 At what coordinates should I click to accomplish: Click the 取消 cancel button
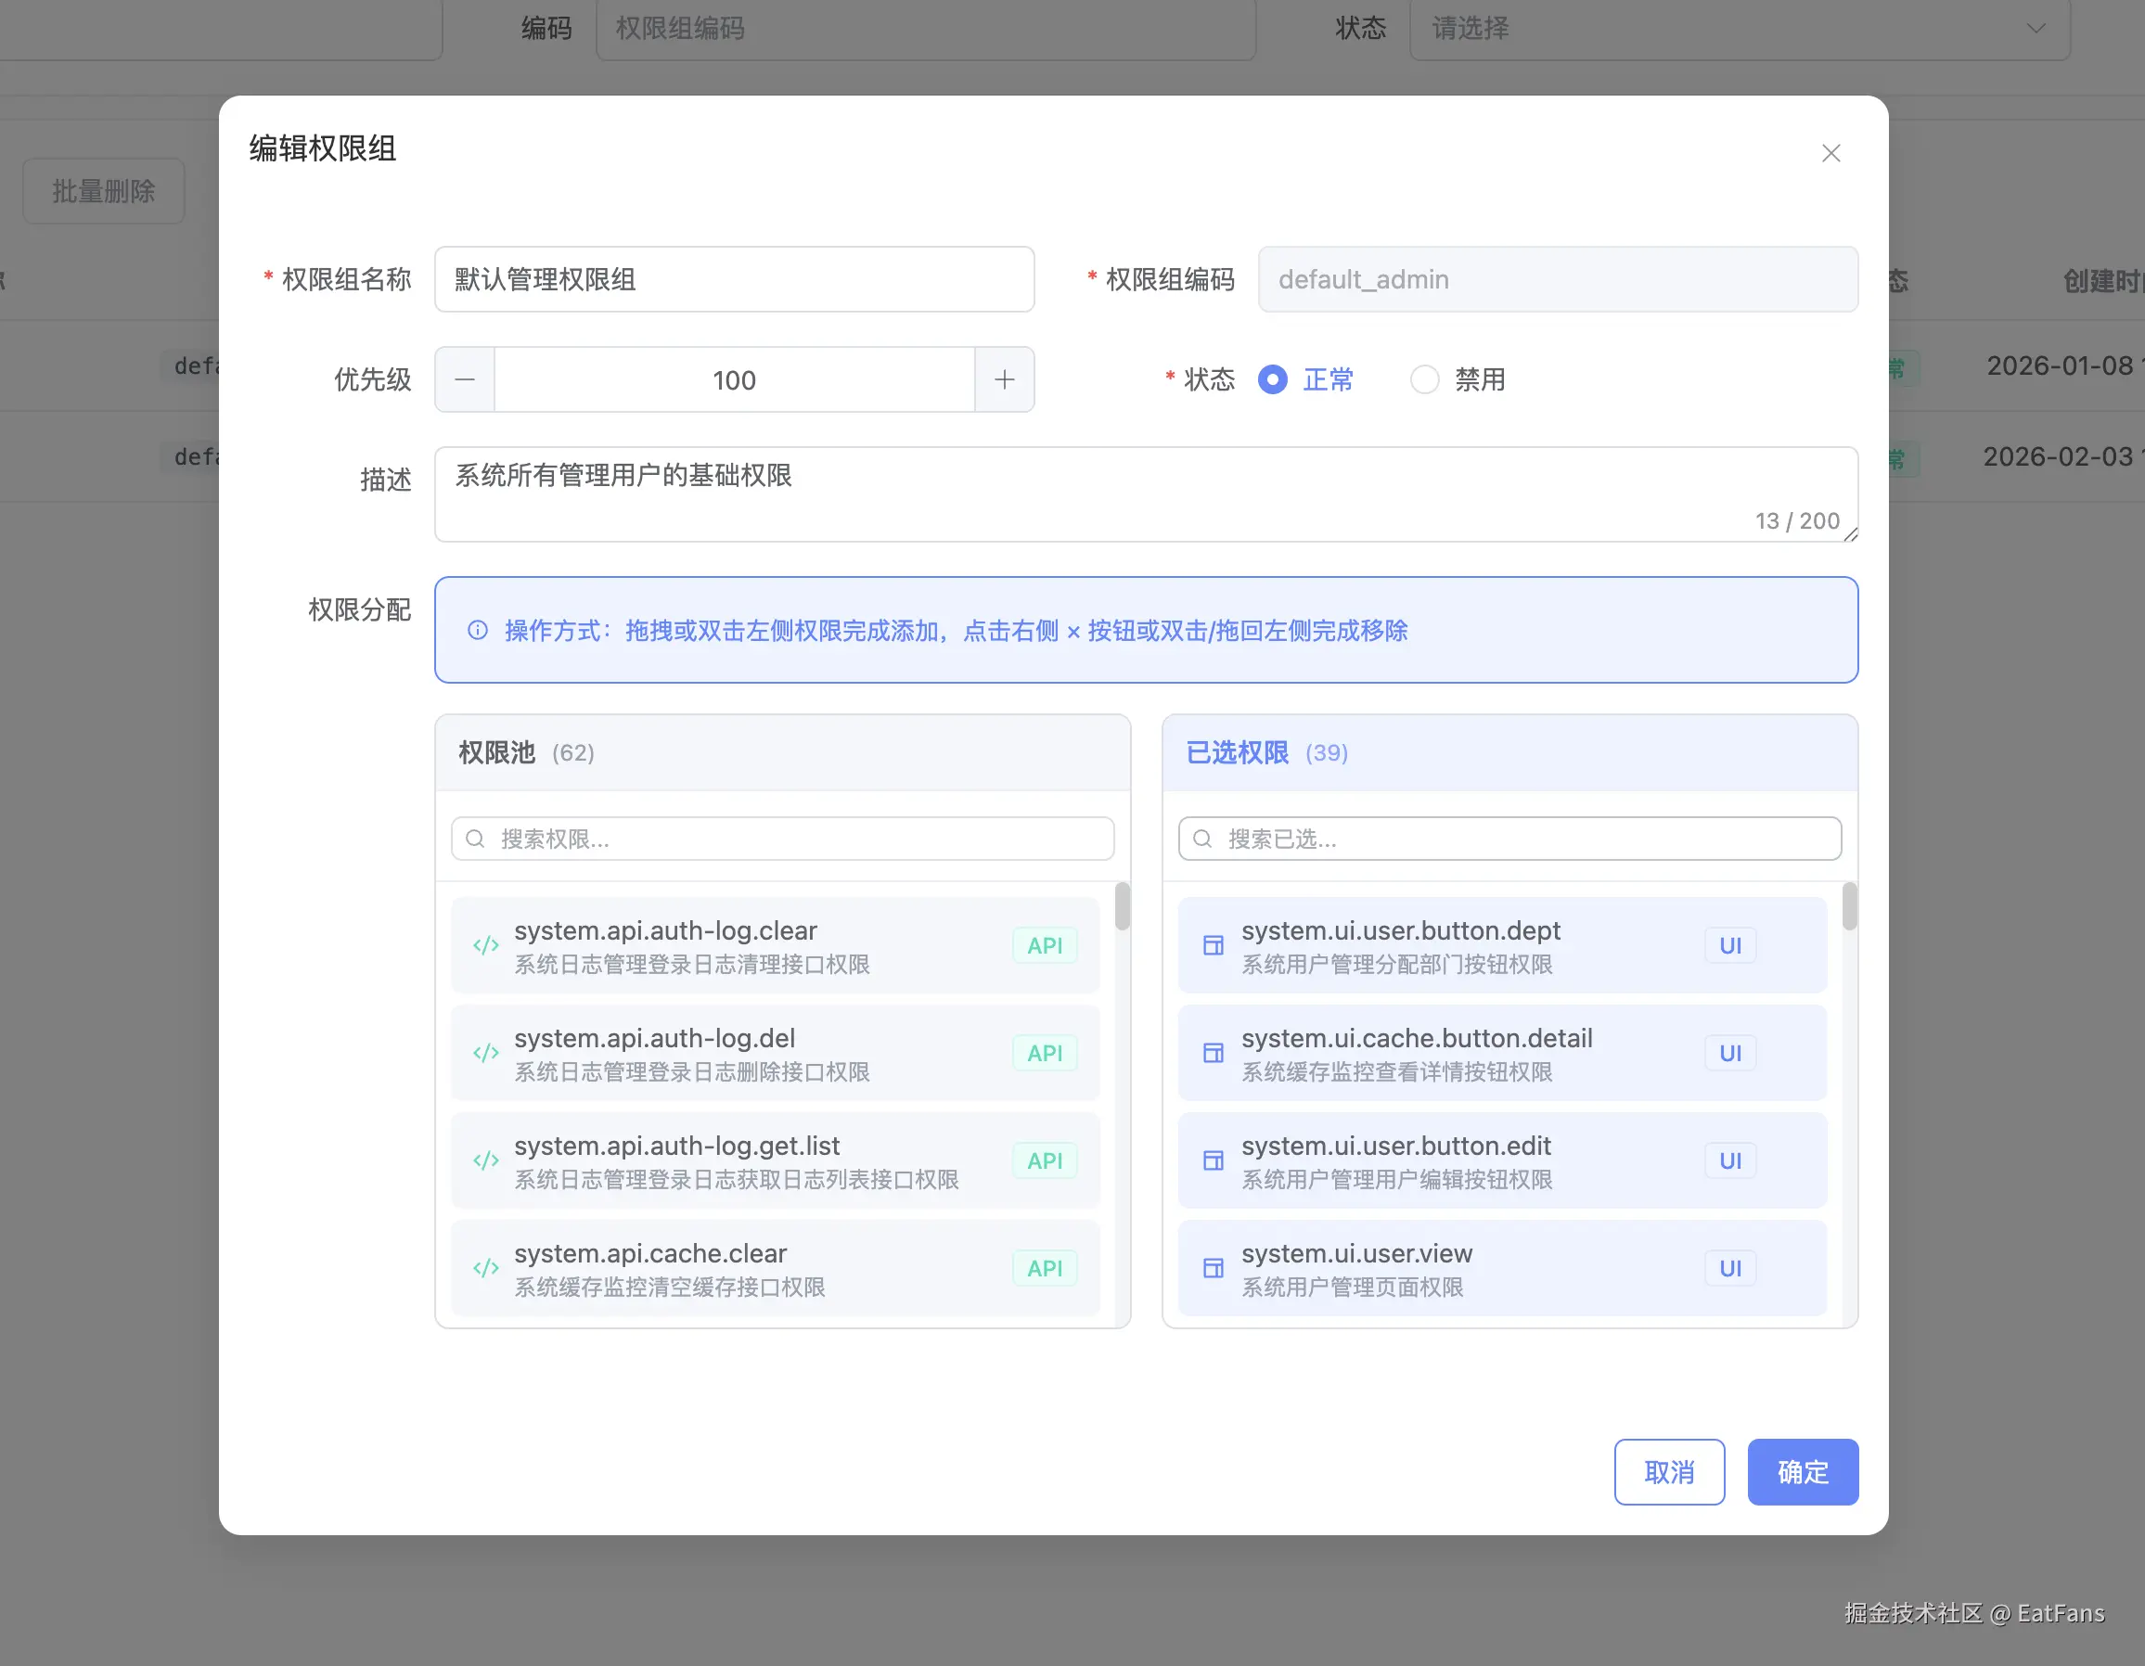[1669, 1471]
